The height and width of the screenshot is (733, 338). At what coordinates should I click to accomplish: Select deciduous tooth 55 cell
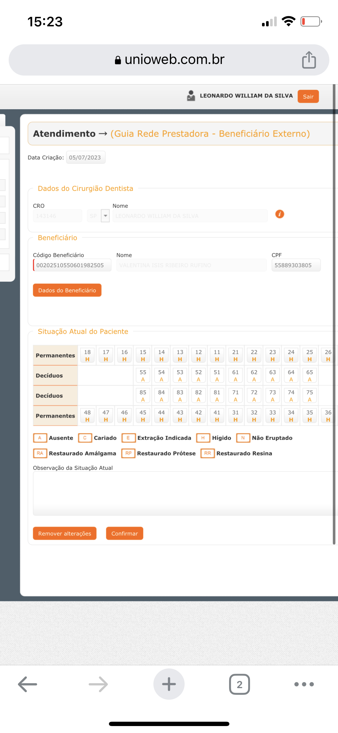point(143,375)
